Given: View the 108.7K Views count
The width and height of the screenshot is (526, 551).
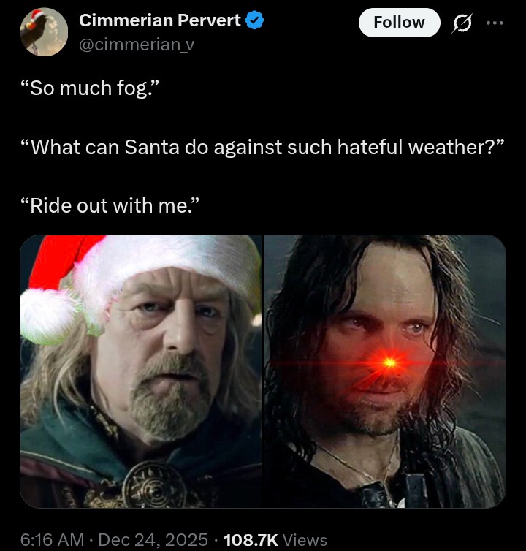Looking at the screenshot, I should (x=275, y=539).
